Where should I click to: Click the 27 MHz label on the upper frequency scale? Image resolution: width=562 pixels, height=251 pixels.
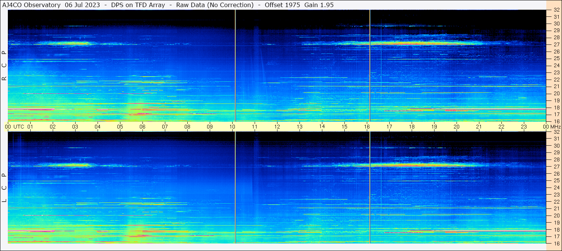pos(556,44)
